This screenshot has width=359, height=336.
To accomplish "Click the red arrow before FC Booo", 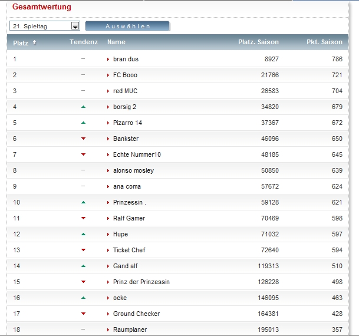I will click(108, 75).
